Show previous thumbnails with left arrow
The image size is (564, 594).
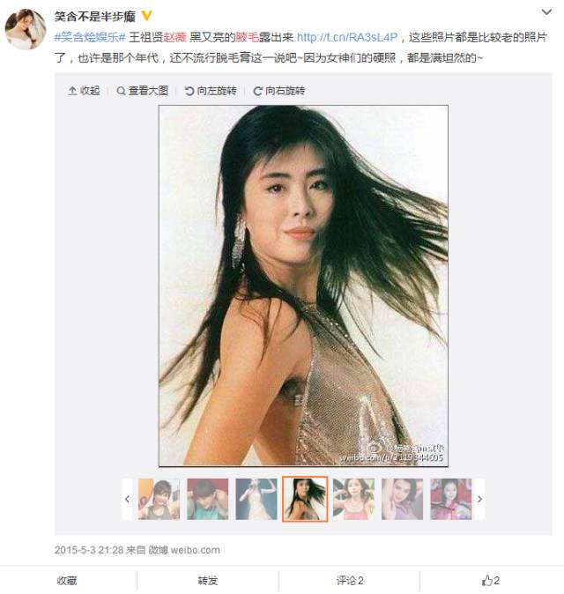(127, 499)
